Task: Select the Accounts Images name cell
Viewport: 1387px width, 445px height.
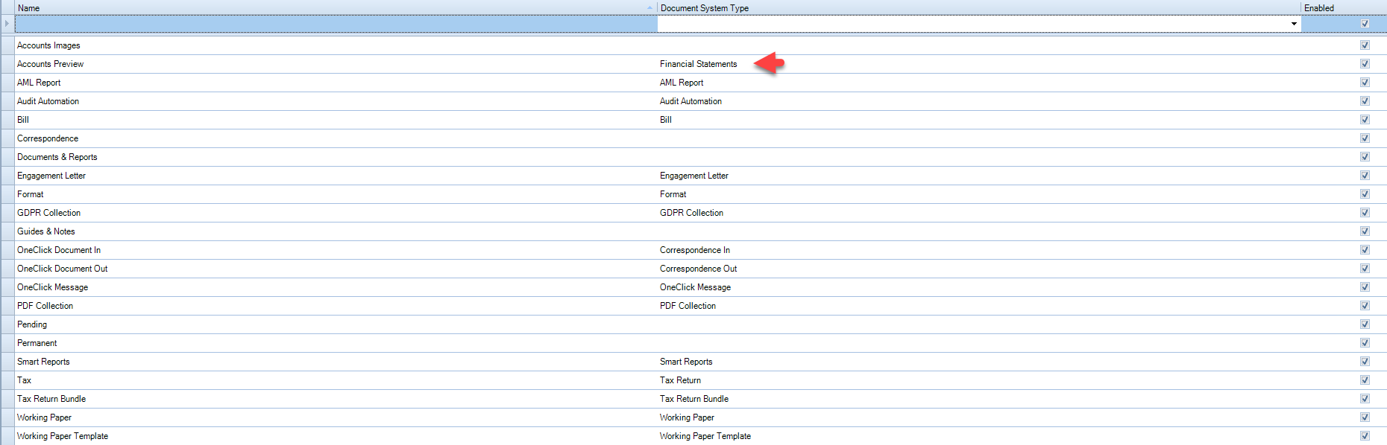Action: click(336, 45)
